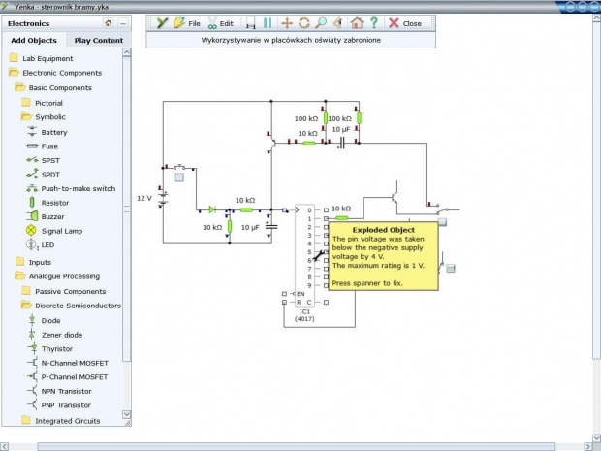
Task: Collapse the Symbolic folder
Action: [x=44, y=117]
